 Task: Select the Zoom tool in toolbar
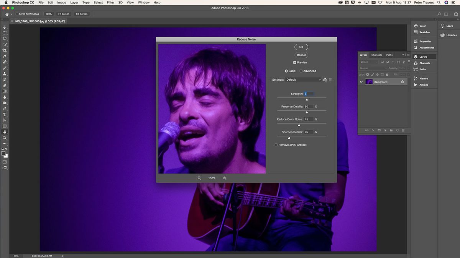[5, 138]
